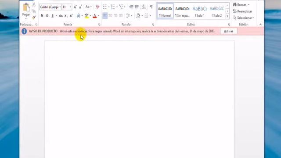Toggle bold N formatting
The image size is (281, 158).
(42, 16)
